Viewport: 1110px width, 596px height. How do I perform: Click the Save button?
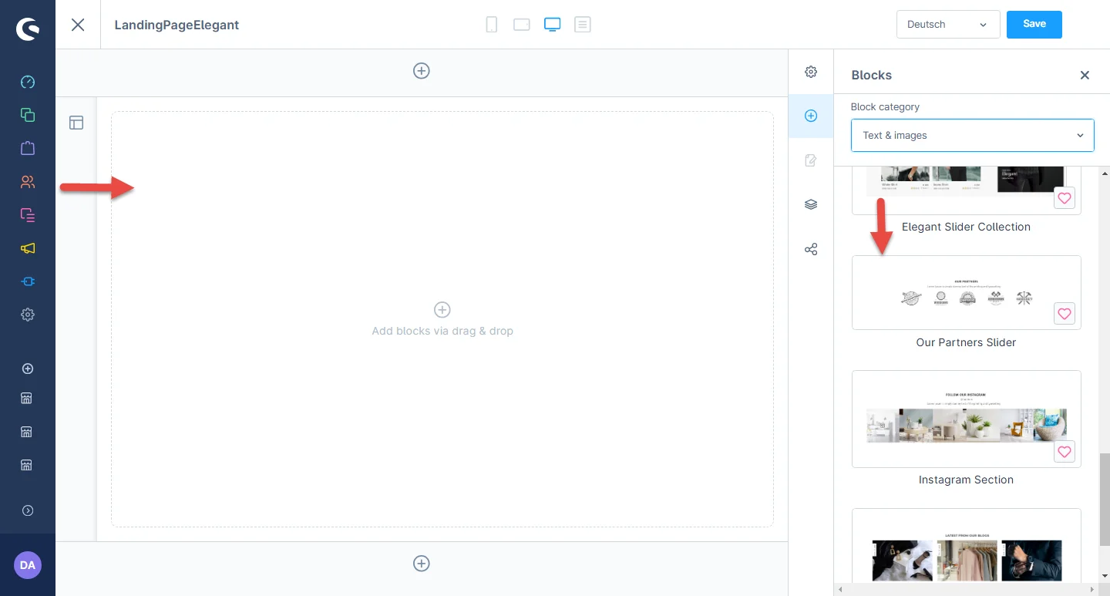coord(1034,25)
